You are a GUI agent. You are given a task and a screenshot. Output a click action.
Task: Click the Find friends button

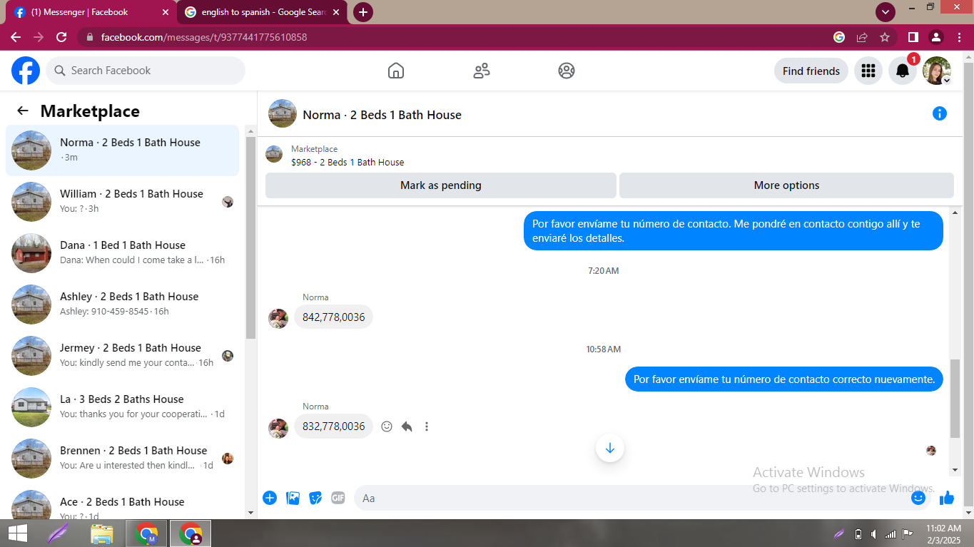pos(811,71)
